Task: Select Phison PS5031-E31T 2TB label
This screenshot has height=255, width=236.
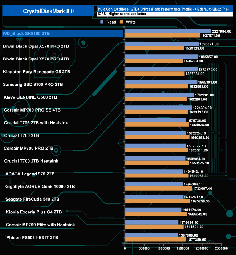Action: coord(32,238)
